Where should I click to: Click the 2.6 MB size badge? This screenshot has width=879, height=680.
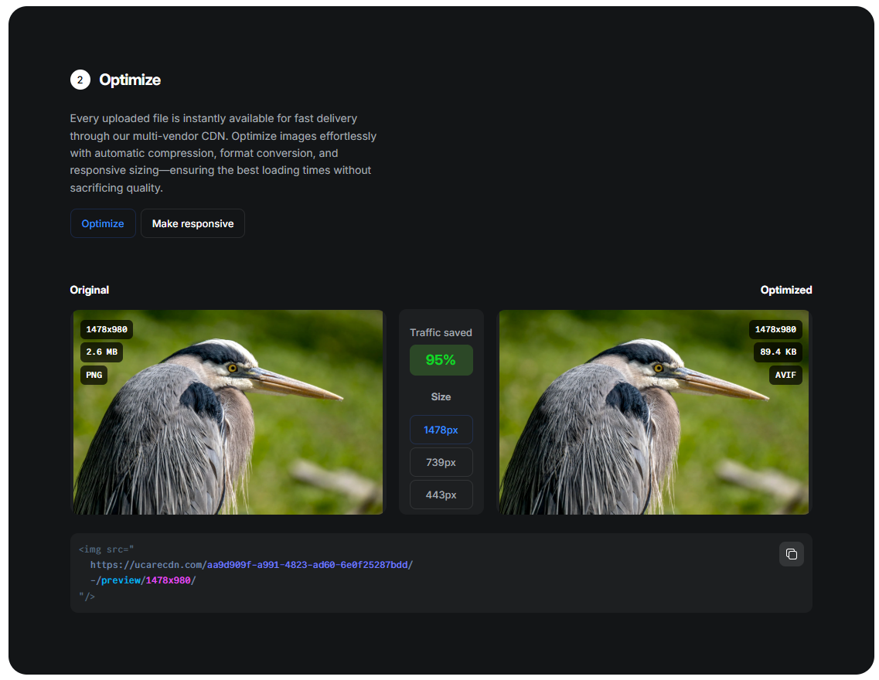coord(101,352)
